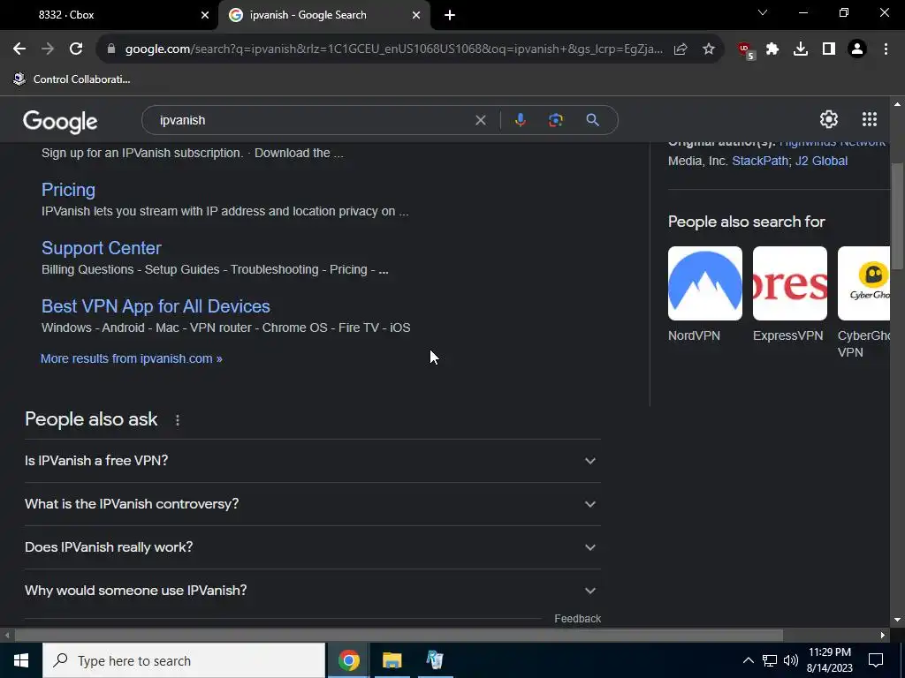Open the uBlock extension icon
Screen dimensions: 905x678
point(746,50)
